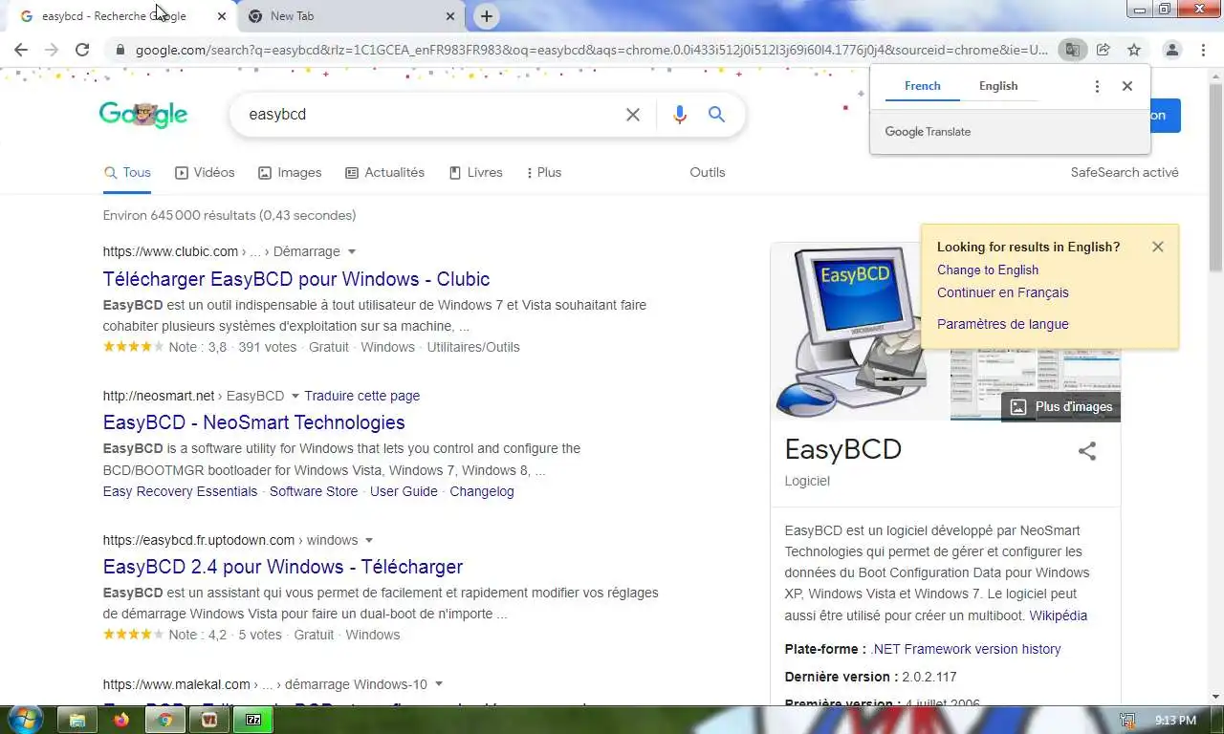Switch to the Actualités search tab

384,173
